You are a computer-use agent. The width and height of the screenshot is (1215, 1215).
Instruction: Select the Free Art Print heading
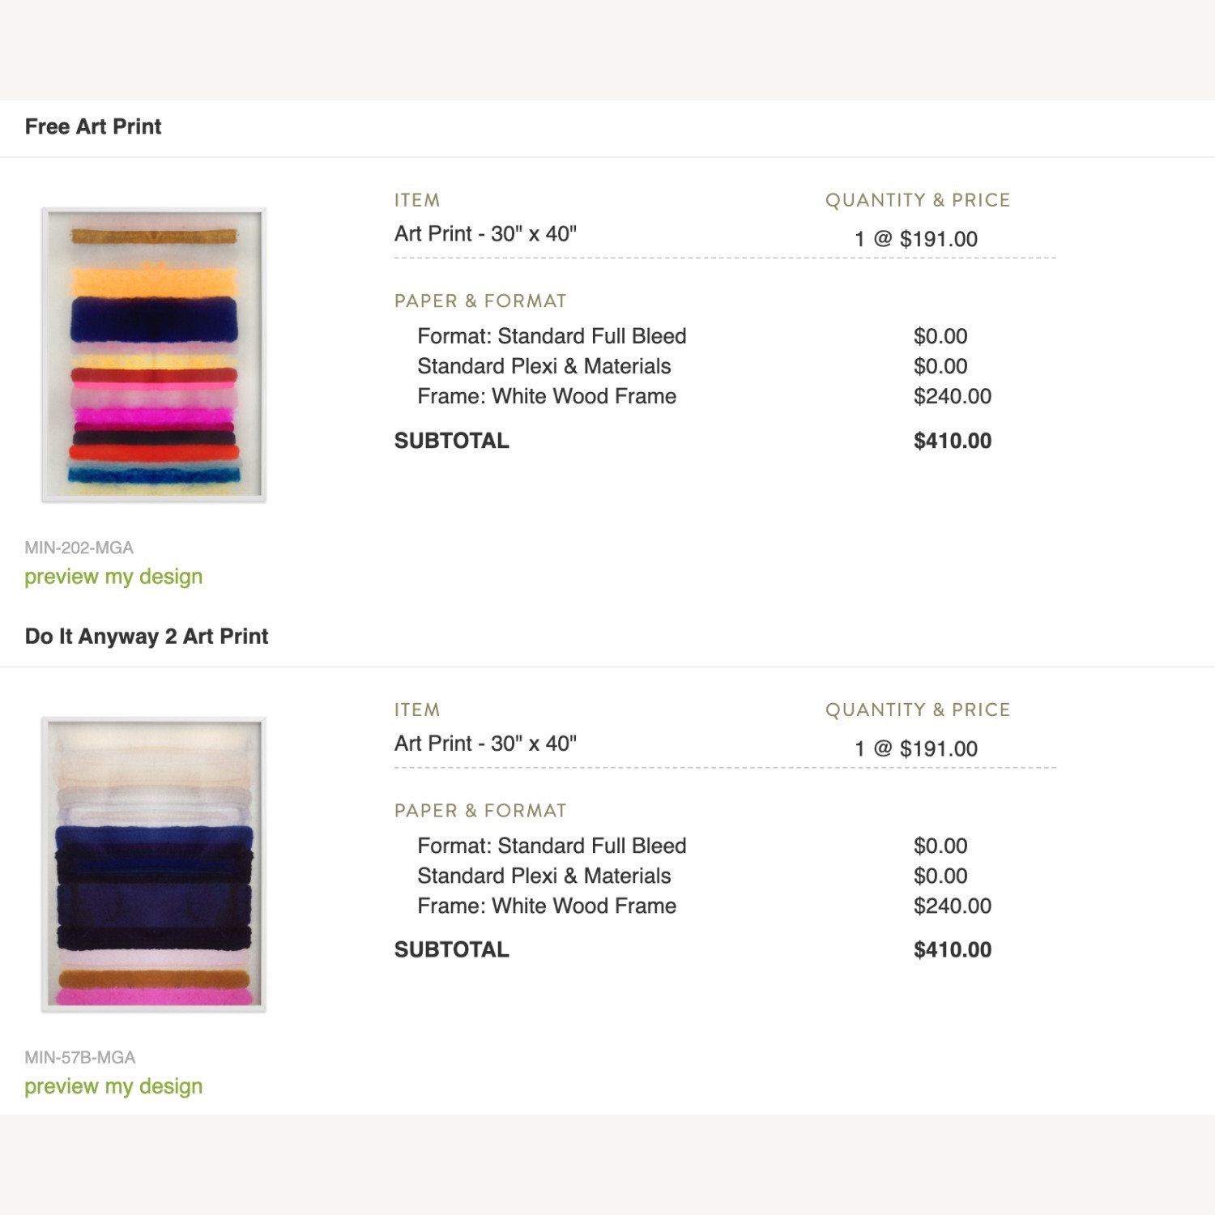pyautogui.click(x=93, y=127)
